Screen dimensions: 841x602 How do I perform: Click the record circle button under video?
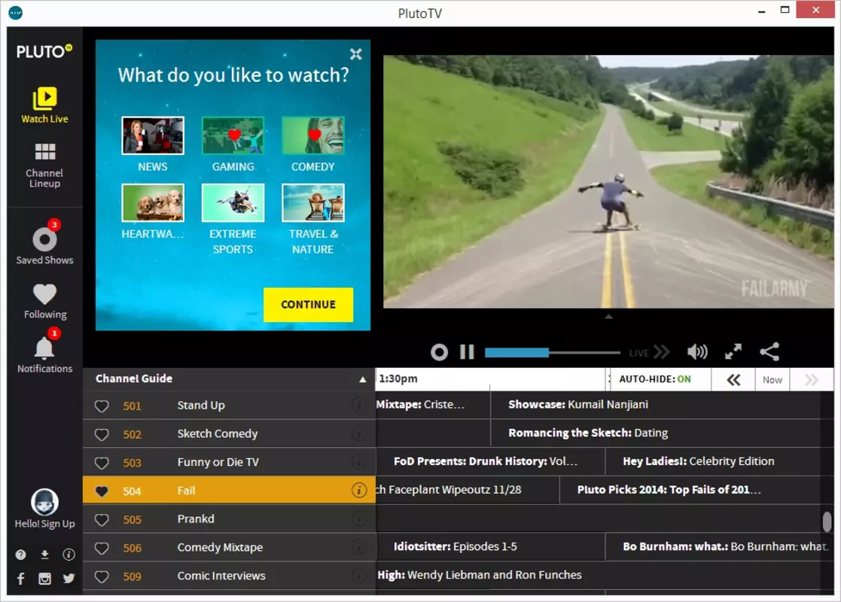coord(439,352)
